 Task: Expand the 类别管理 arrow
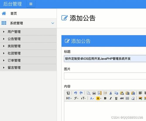click(x=4, y=46)
